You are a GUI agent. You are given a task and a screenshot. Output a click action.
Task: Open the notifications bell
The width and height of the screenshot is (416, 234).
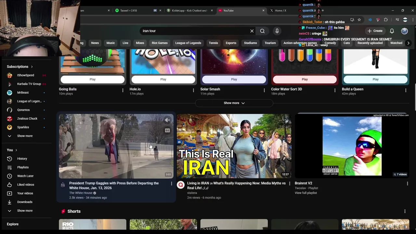(392, 31)
